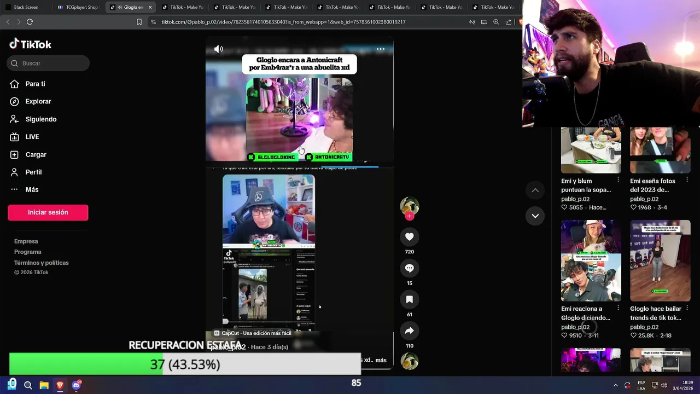The height and width of the screenshot is (394, 700).
Task: Open the 'Programa' footer link
Action: click(28, 252)
